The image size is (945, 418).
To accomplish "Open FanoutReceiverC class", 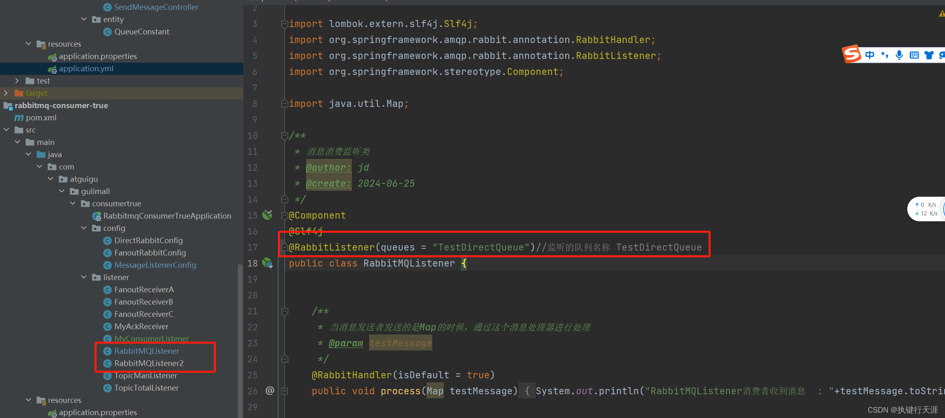I will pos(144,314).
